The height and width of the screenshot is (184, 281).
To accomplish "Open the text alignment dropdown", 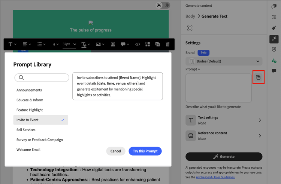I will 27,44.
